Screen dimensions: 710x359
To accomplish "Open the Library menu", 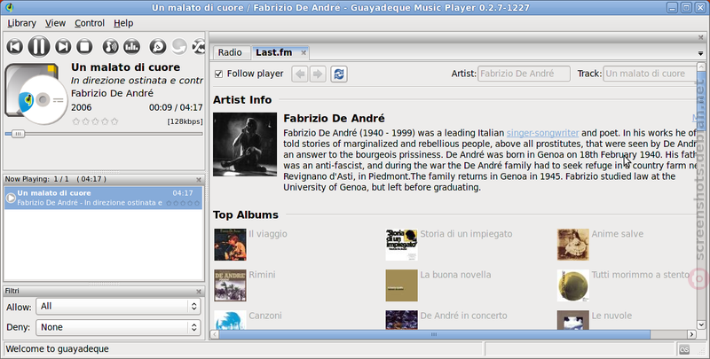I will pos(21,23).
